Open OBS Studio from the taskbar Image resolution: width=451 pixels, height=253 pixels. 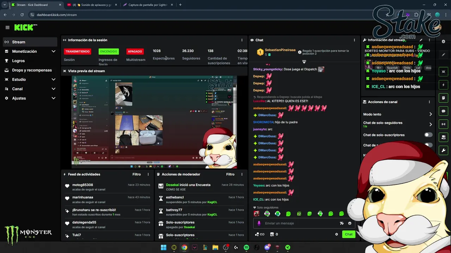226,247
